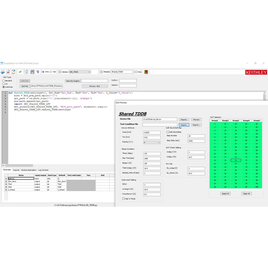268x268 pixels.
Task: Click the gray save disk icon
Action: click(x=32, y=72)
